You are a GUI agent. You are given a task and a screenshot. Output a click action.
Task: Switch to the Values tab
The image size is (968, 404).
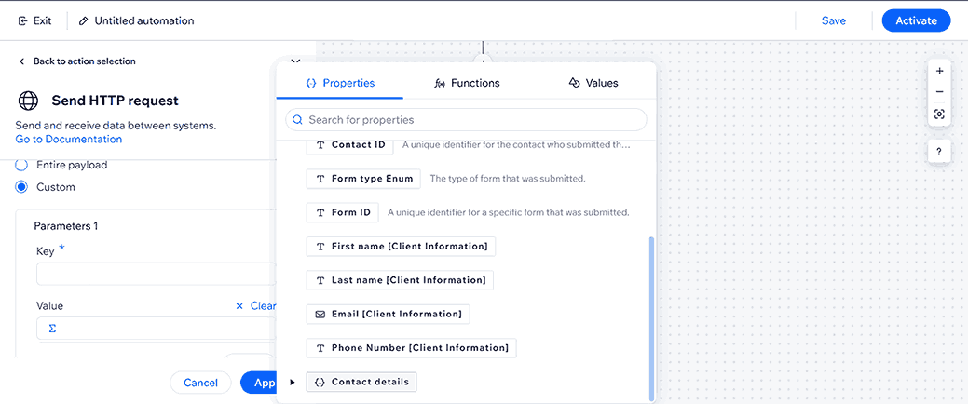point(593,83)
